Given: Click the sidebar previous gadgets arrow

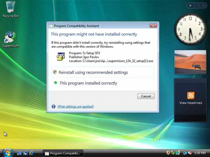Looking at the screenshot, I should tap(198, 5).
